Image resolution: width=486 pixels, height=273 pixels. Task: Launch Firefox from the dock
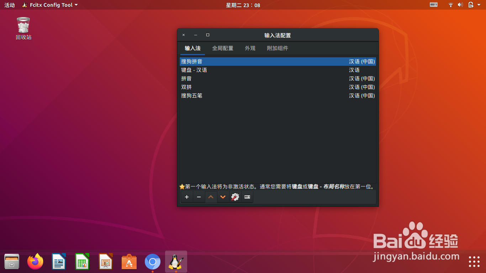tap(35, 262)
